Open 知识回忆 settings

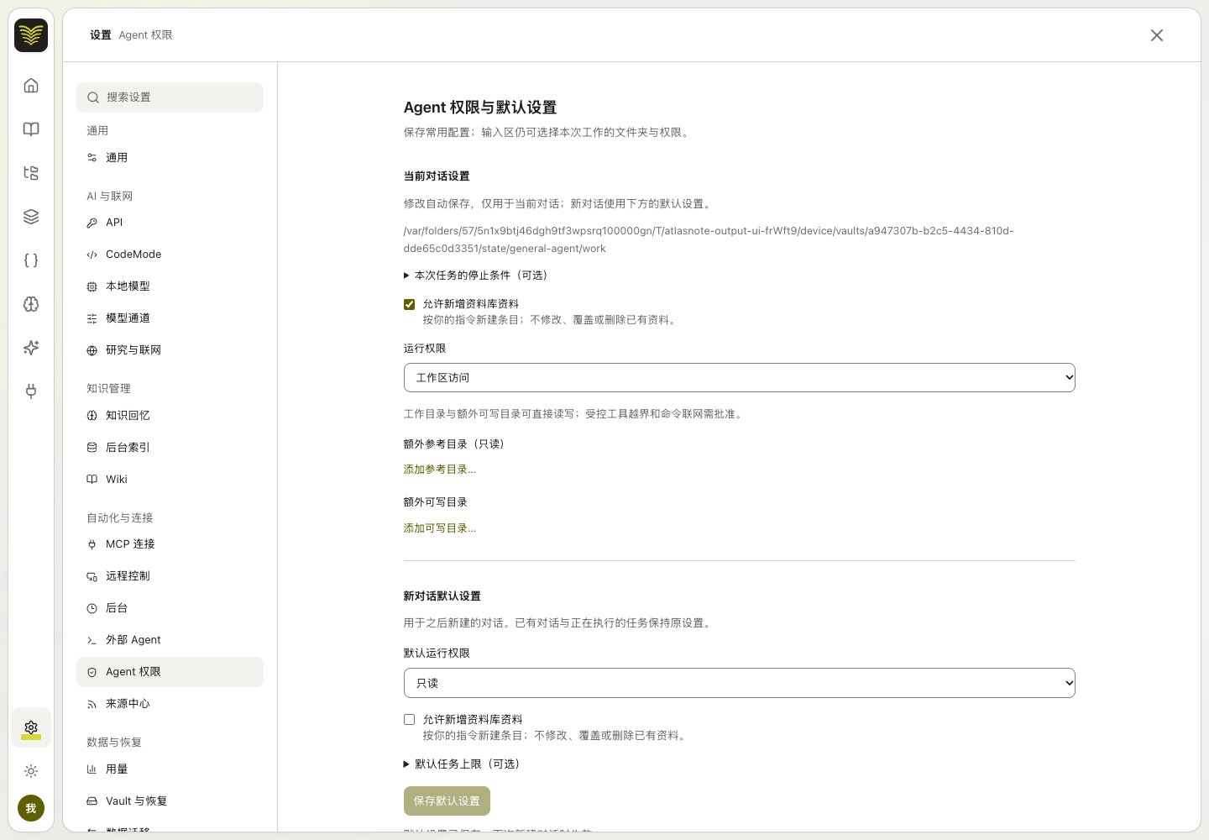click(170, 416)
